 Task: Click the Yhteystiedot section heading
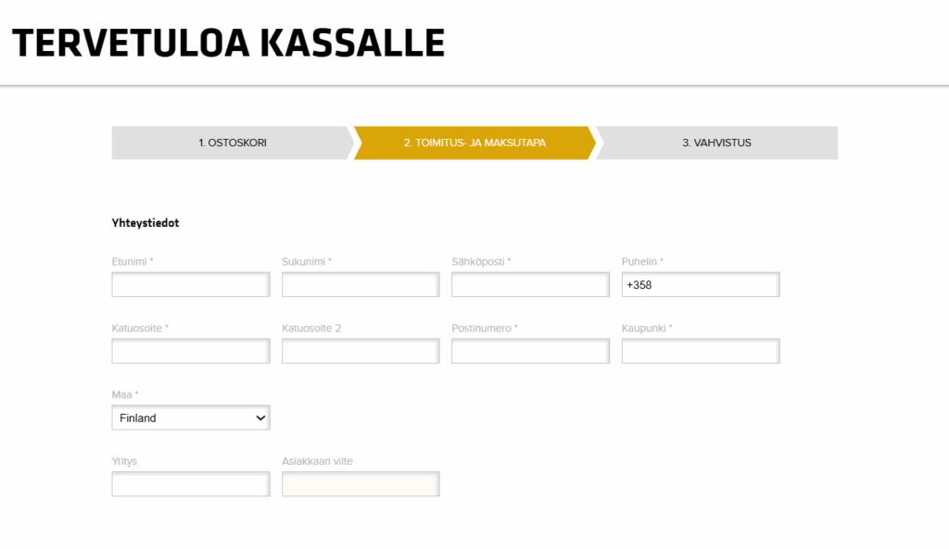click(x=146, y=223)
